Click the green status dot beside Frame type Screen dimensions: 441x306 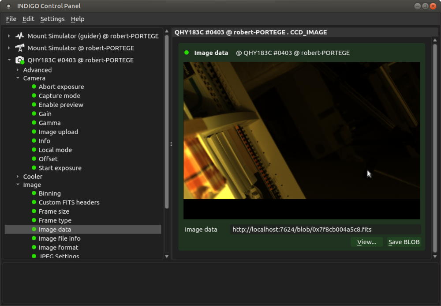point(34,220)
